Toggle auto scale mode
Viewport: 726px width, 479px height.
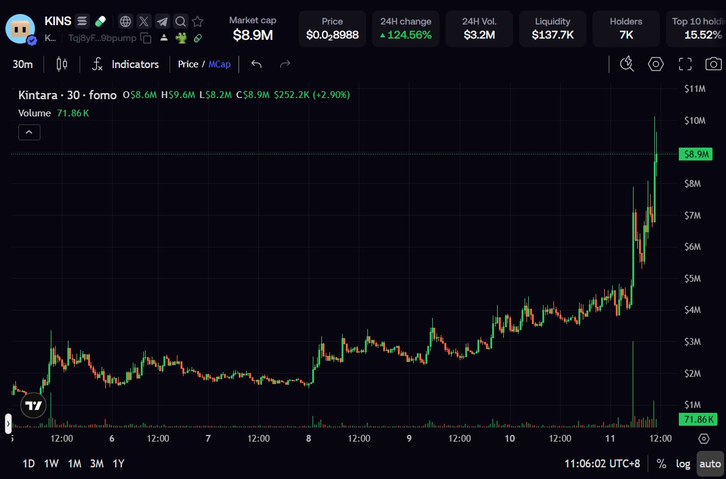coord(710,464)
